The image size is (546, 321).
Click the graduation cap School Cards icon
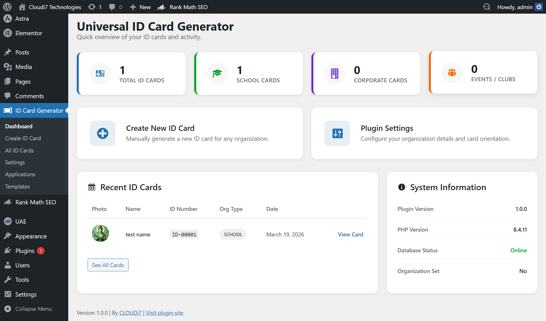click(217, 74)
